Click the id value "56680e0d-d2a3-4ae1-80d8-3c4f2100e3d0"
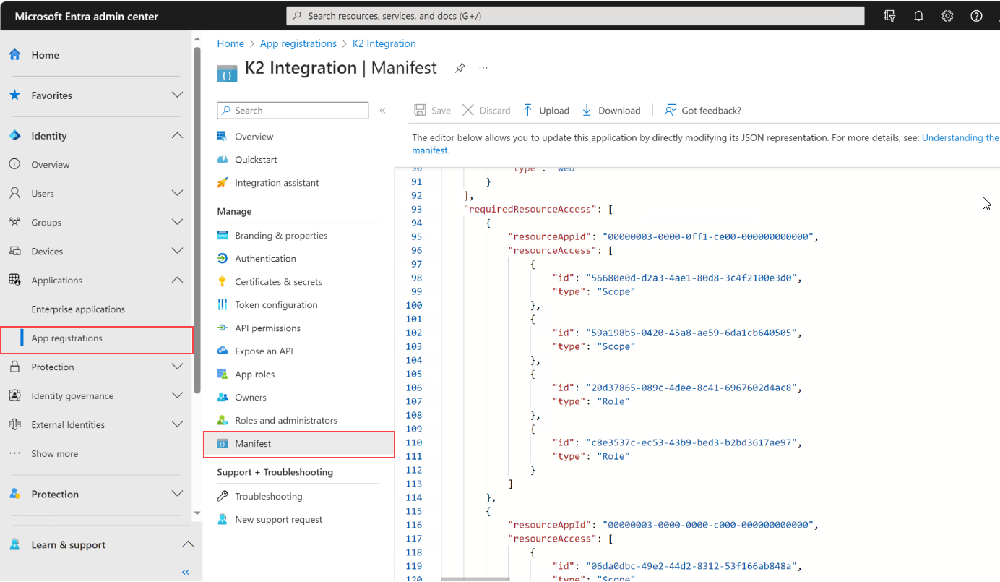The height and width of the screenshot is (582, 1000). (691, 278)
